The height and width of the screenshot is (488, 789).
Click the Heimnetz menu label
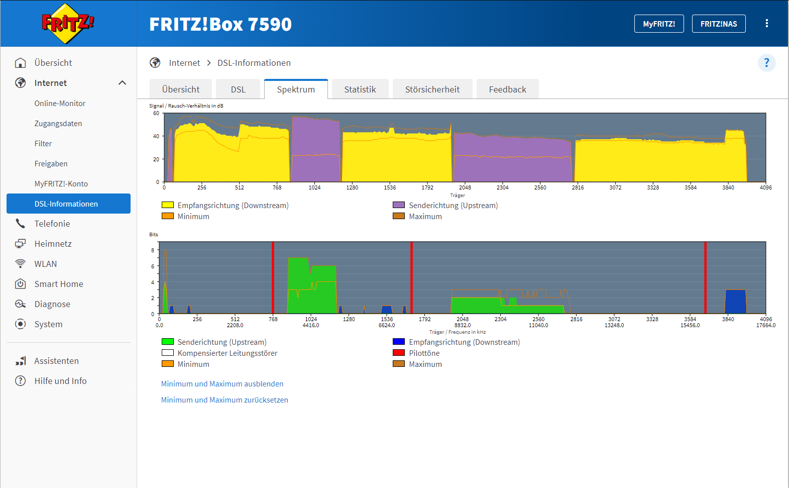(53, 244)
